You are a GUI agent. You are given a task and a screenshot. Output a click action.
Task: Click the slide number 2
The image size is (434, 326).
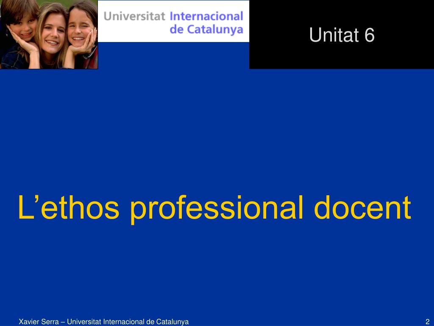(x=427, y=322)
